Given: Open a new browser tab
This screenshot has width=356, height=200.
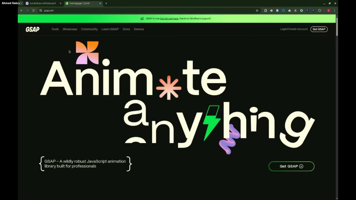Looking at the screenshot, I should 106,3.
